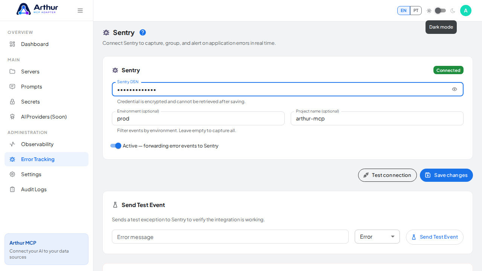The height and width of the screenshot is (271, 482).
Task: Go to Prompts section
Action: tap(46, 87)
